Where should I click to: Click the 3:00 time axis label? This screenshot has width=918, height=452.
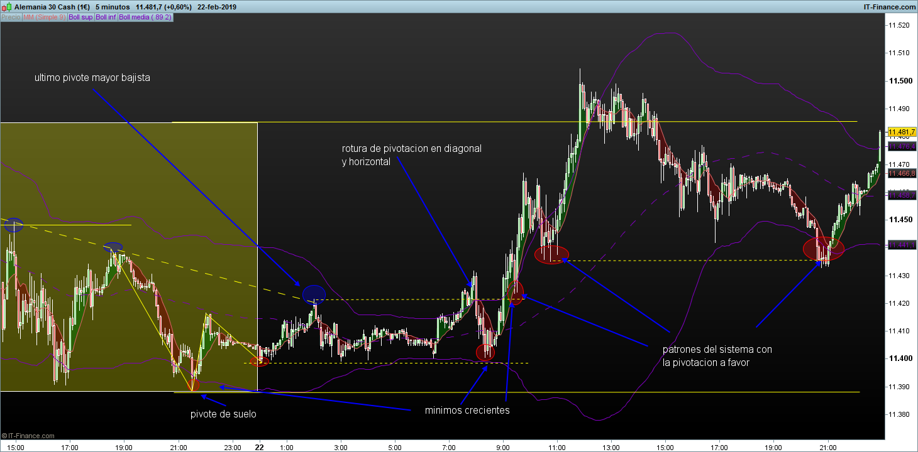[340, 448]
